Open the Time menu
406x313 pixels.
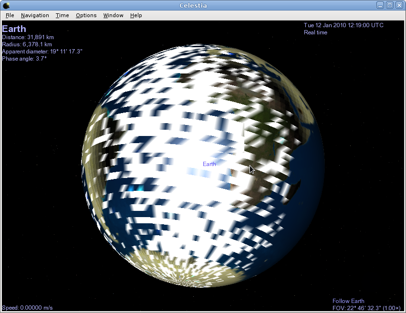click(62, 15)
